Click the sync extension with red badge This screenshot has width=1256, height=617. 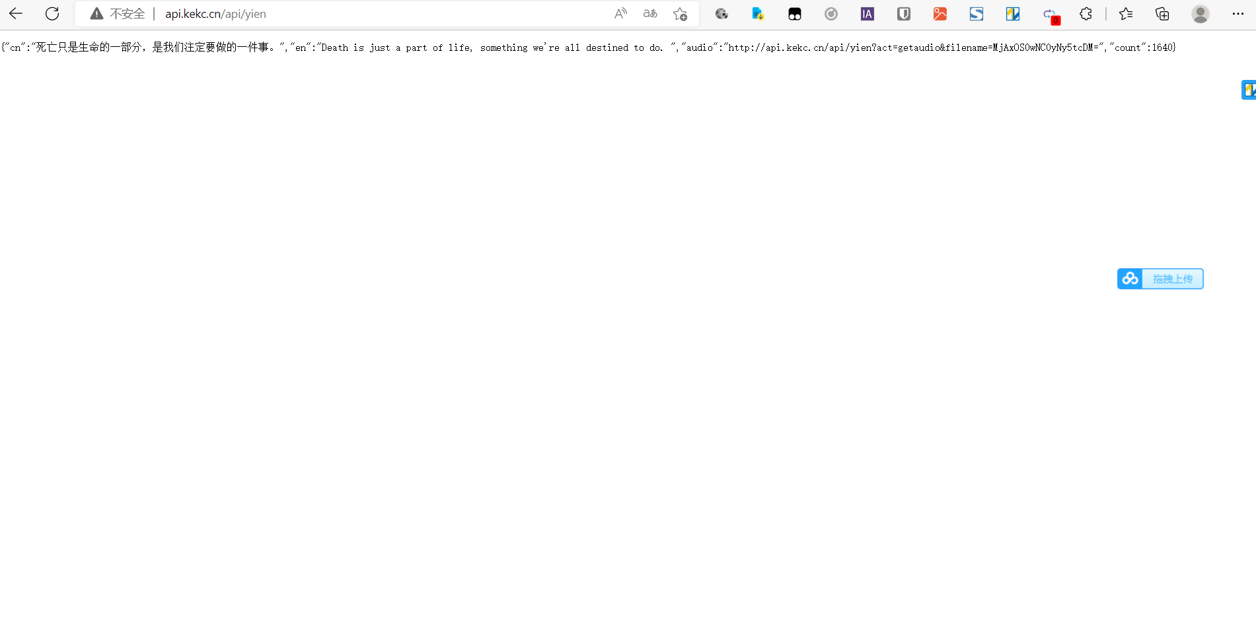[1050, 15]
